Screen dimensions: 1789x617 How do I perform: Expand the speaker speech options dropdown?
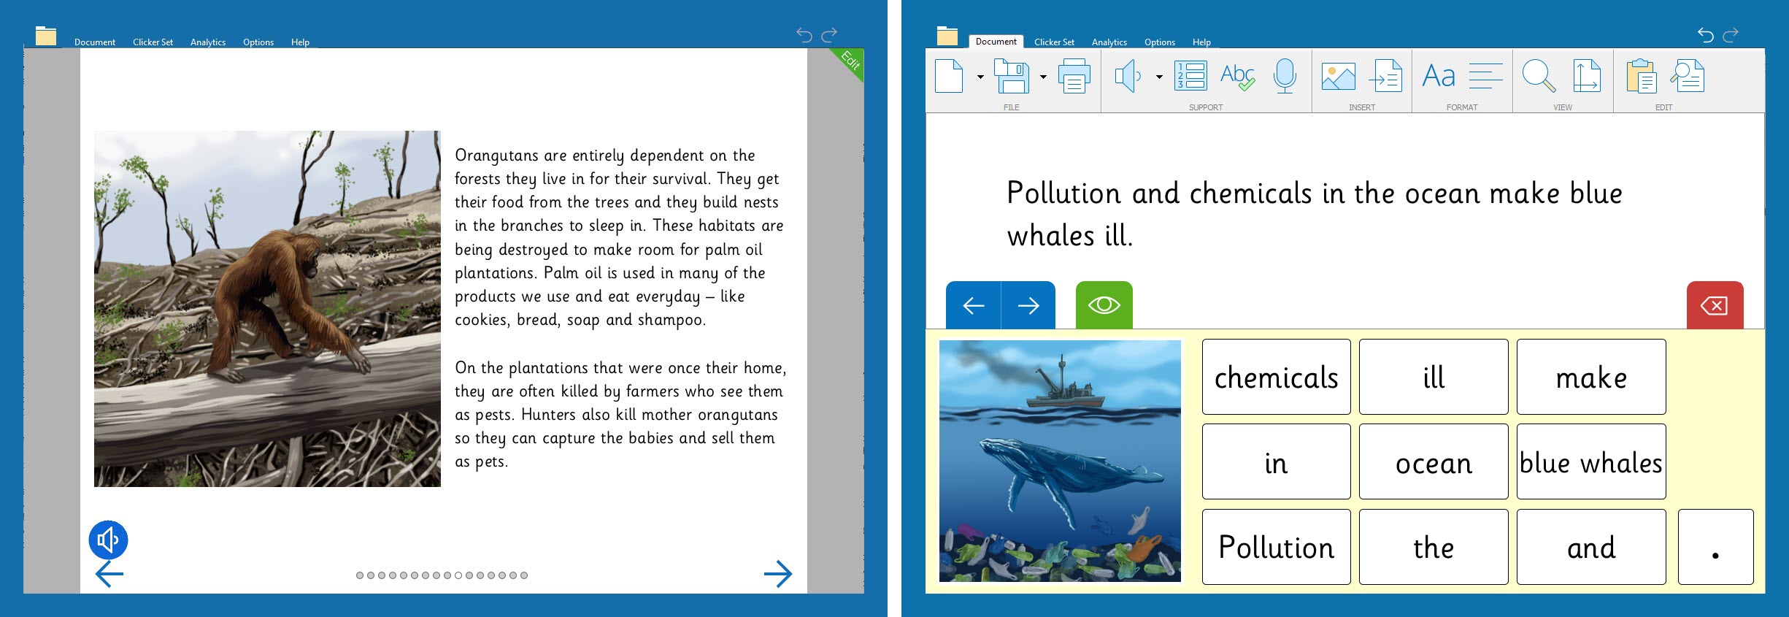coord(1159,77)
